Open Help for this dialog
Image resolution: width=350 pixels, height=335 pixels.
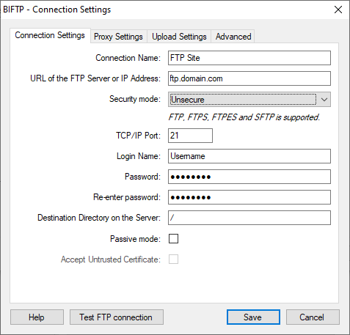pos(37,317)
